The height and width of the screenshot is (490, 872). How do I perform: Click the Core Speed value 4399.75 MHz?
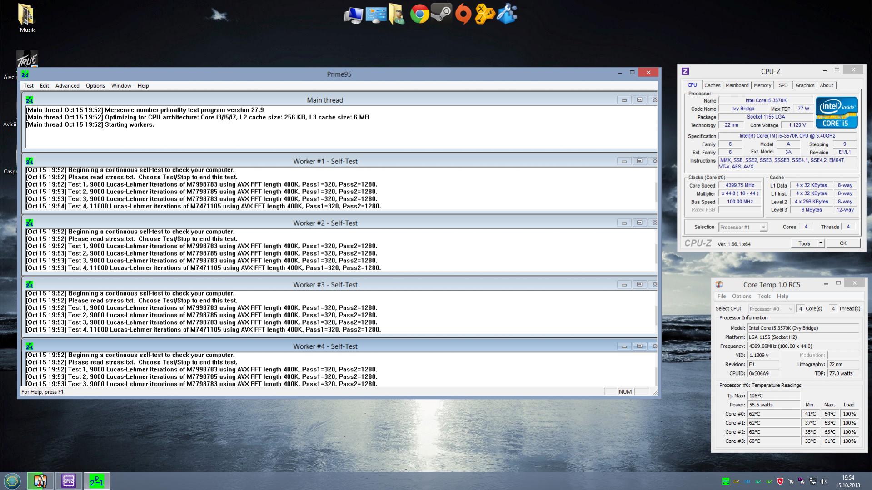pos(740,185)
